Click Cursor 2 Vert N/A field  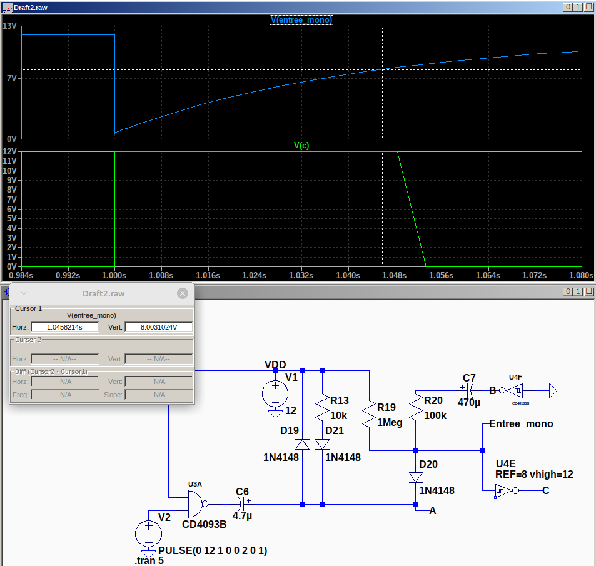pos(159,359)
